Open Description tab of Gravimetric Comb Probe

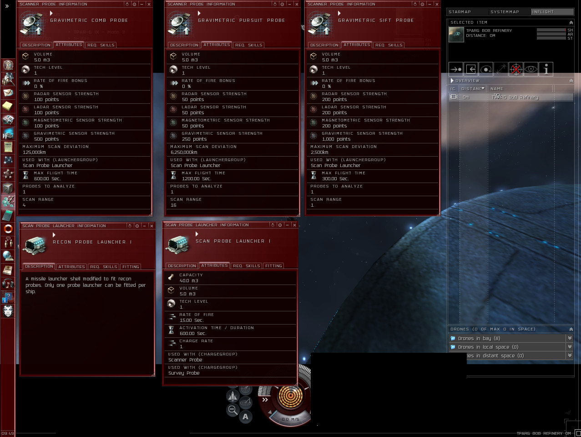[x=36, y=45]
